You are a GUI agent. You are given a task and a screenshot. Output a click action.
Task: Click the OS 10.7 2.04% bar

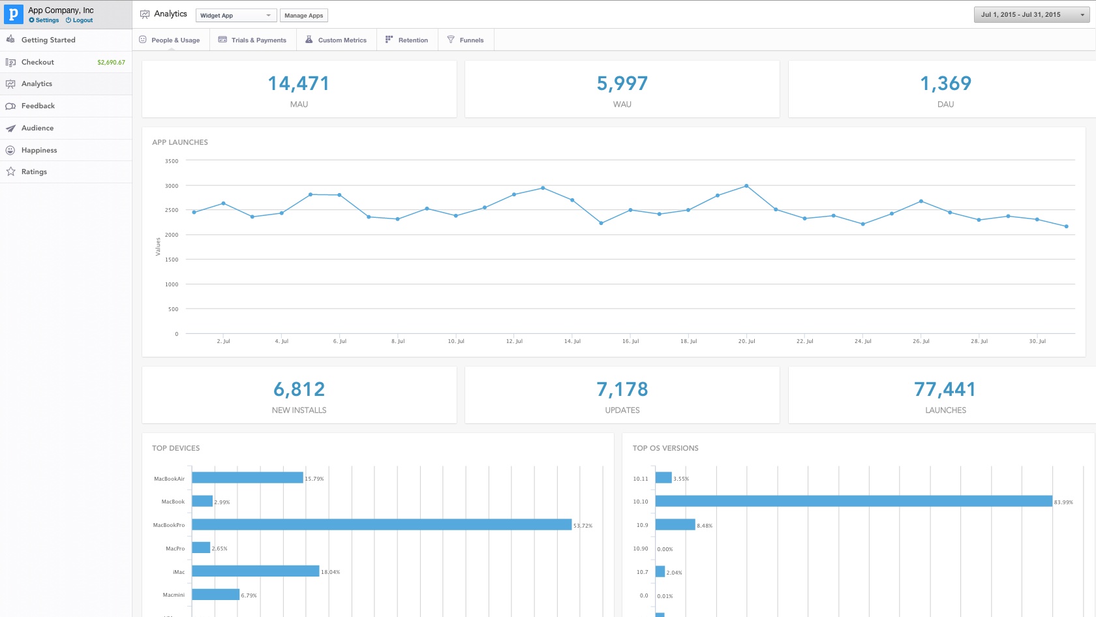pos(660,571)
